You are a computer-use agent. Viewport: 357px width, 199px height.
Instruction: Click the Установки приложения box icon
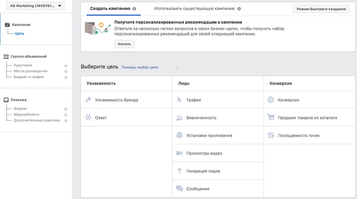179,135
